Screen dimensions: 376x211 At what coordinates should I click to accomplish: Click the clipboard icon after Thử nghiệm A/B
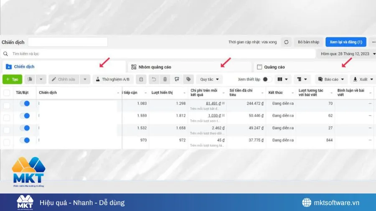[x=142, y=79]
